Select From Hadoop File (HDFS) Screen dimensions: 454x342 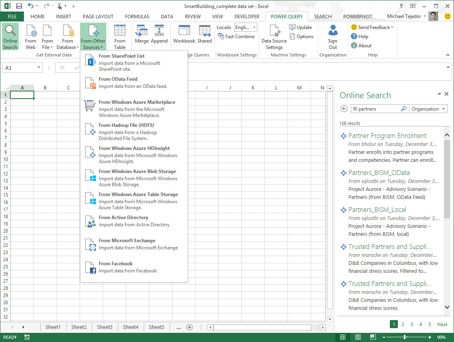134,132
